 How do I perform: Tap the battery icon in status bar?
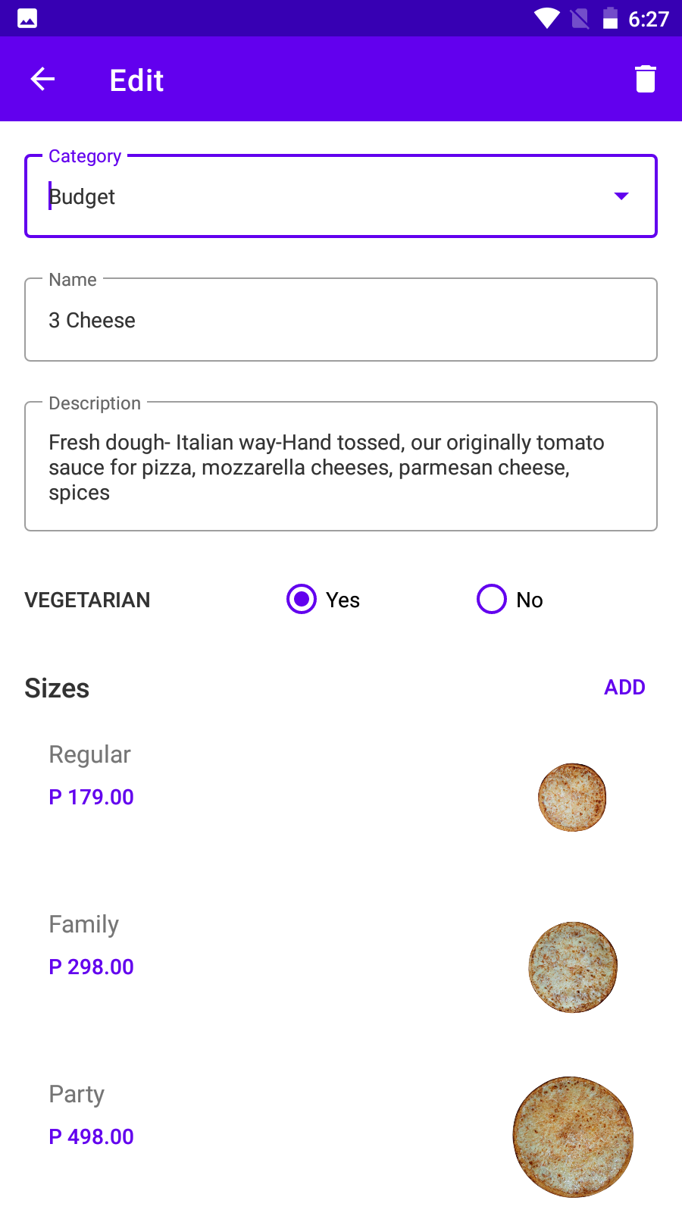coord(610,18)
